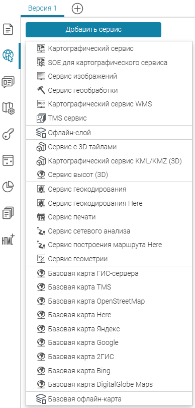
Task: Open the stacked documents sidebar icon
Action: pos(8,213)
